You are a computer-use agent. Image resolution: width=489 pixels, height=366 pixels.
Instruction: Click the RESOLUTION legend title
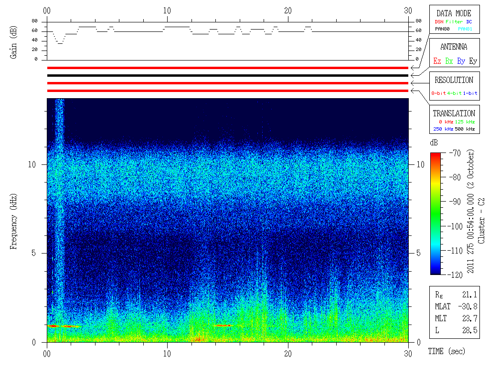454,80
